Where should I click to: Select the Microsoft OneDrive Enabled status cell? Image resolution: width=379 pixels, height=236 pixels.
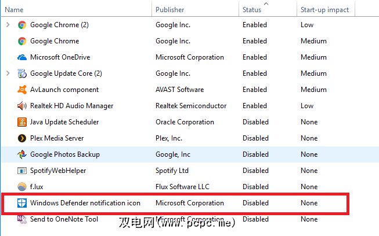pos(255,57)
